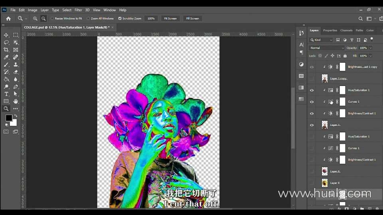Open the Normal blend mode dropdown
This screenshot has height=215, width=383.
click(x=327, y=48)
